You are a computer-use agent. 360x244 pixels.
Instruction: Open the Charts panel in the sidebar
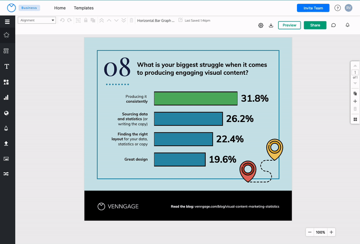tap(7, 97)
